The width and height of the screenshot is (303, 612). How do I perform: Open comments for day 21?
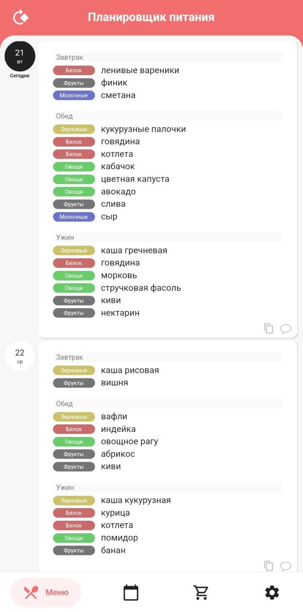pos(286,329)
